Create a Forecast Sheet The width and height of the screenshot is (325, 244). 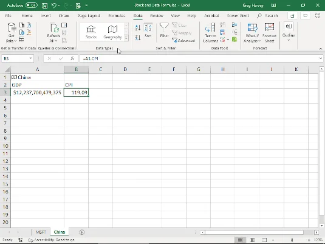tap(269, 33)
